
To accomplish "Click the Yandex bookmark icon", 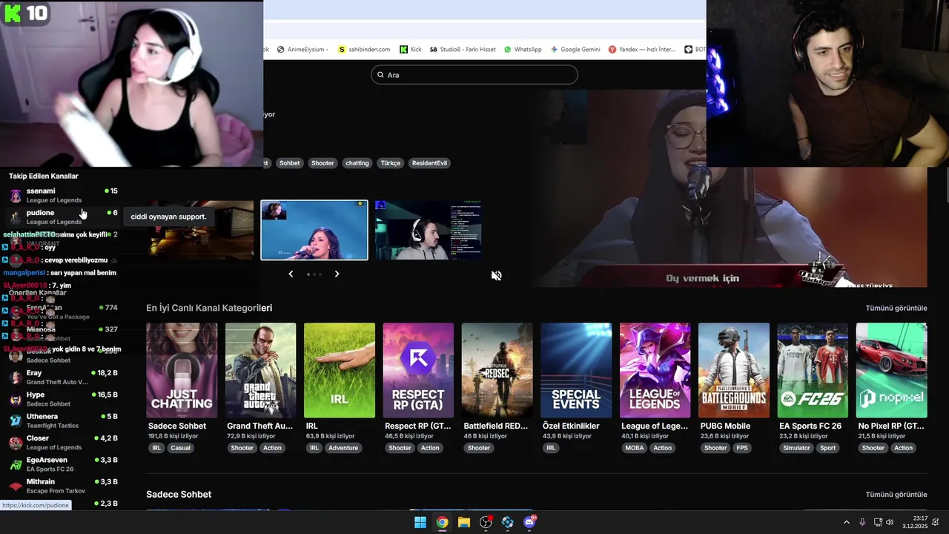I will coord(612,50).
